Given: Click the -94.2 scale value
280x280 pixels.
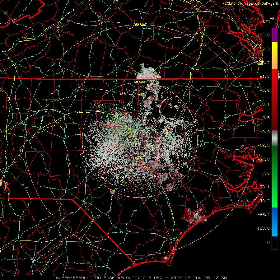Looking at the screenshot, I should [264, 214].
